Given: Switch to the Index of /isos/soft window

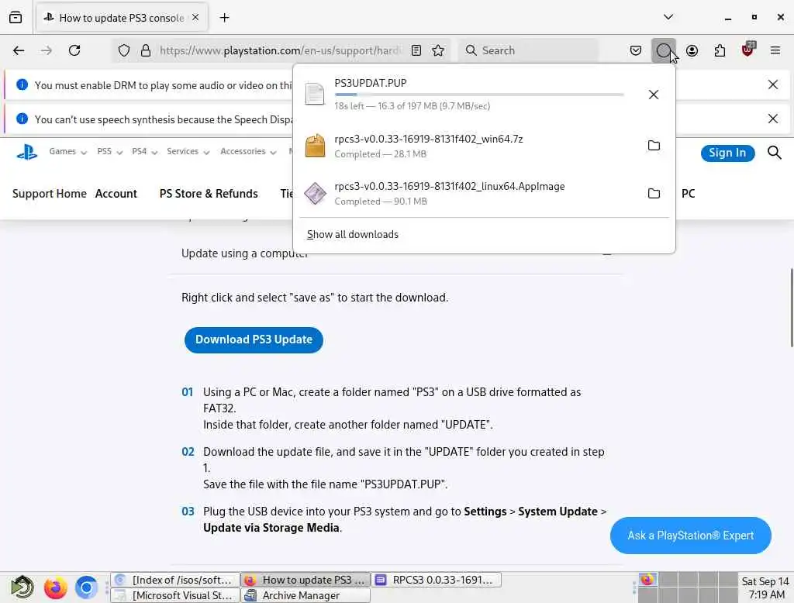Looking at the screenshot, I should pyautogui.click(x=175, y=580).
